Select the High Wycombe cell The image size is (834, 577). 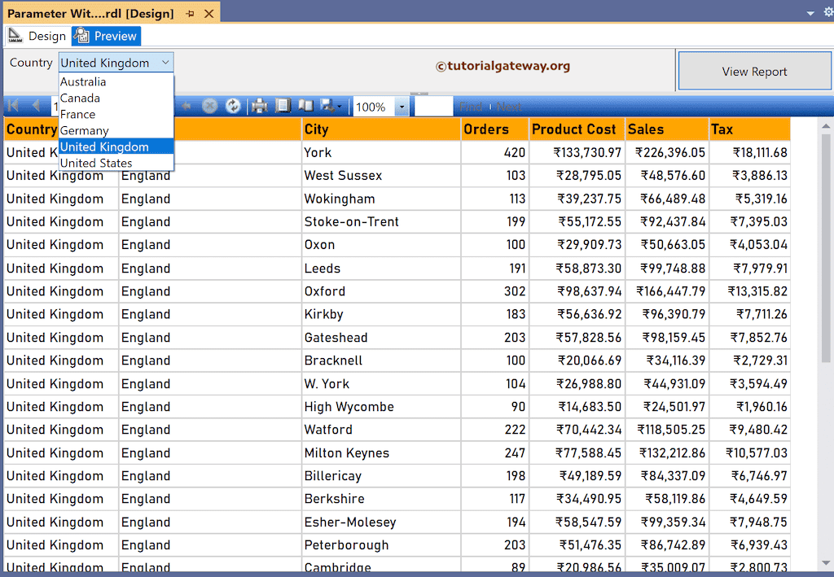coord(381,406)
